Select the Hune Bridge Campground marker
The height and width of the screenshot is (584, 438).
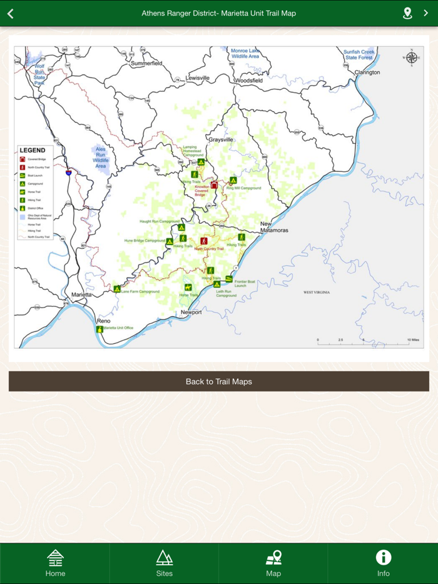pyautogui.click(x=170, y=241)
